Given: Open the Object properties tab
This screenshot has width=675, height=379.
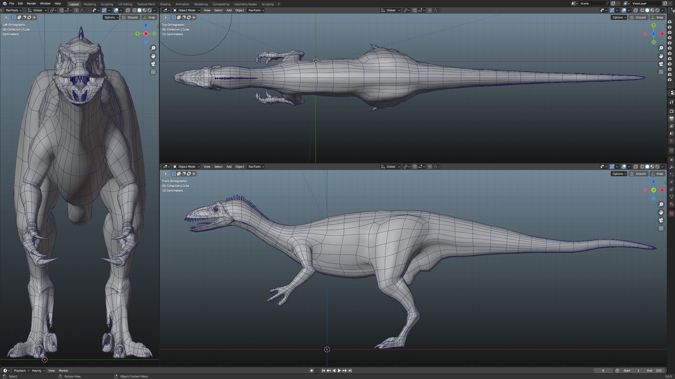Looking at the screenshot, I should click(672, 160).
